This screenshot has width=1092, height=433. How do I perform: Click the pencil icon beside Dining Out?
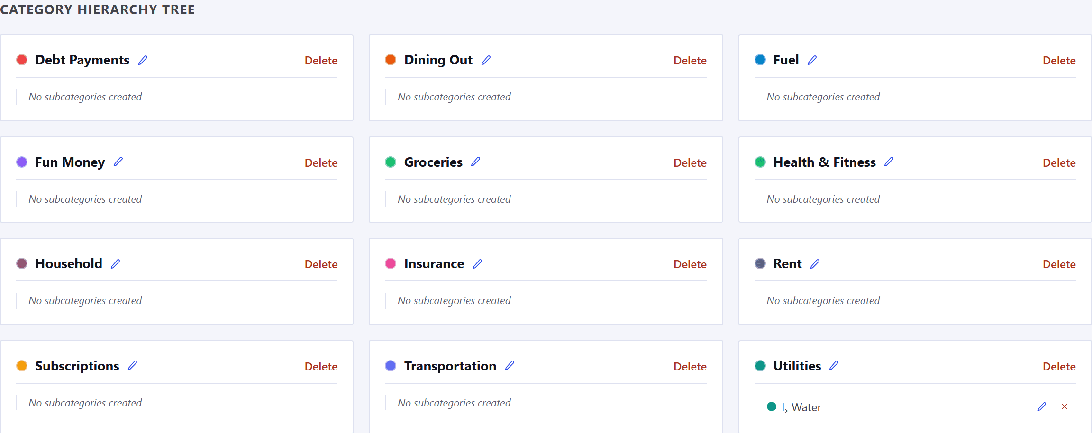(486, 60)
